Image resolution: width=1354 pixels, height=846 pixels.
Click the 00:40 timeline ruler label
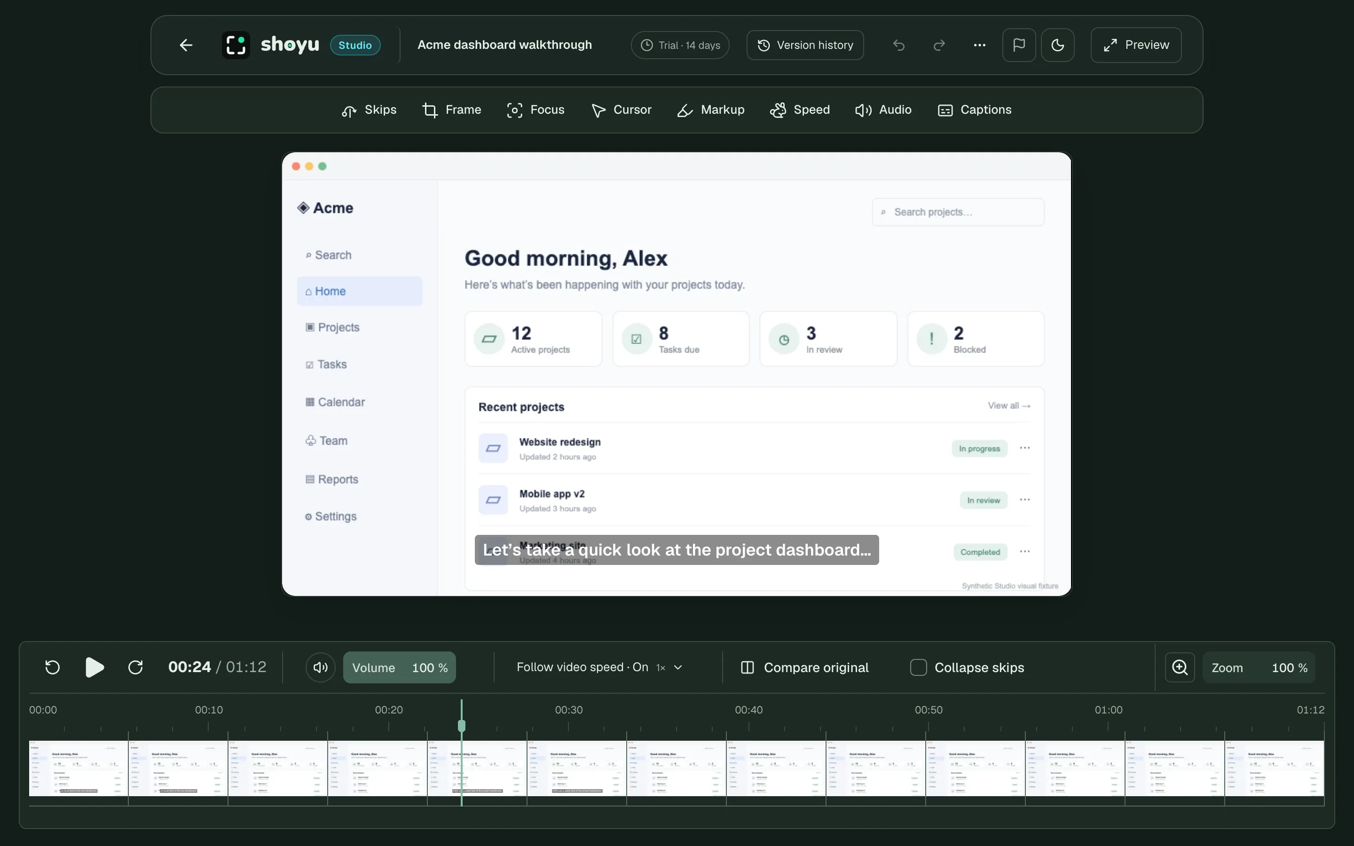pos(748,710)
